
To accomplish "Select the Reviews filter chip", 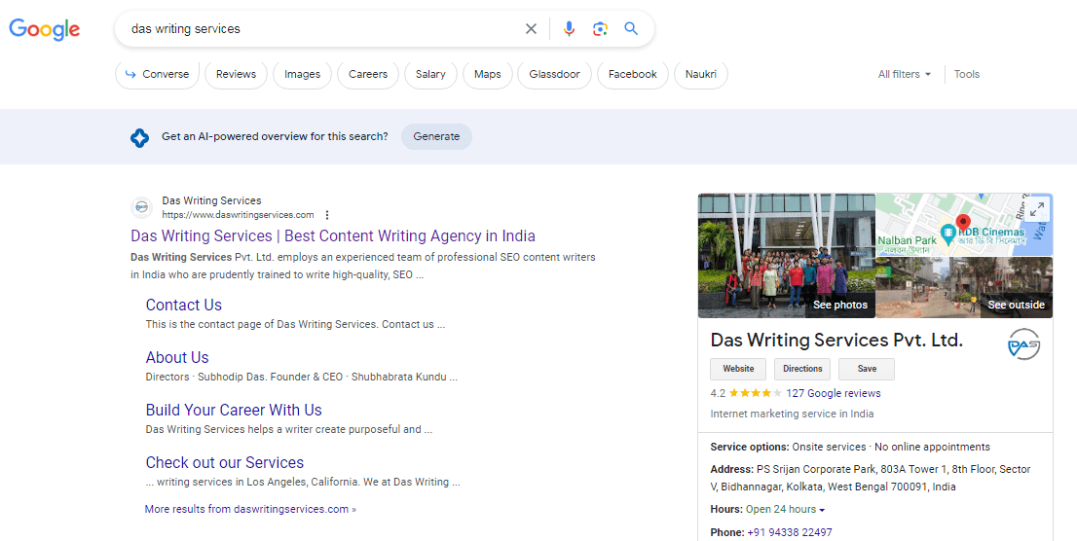I will [236, 74].
